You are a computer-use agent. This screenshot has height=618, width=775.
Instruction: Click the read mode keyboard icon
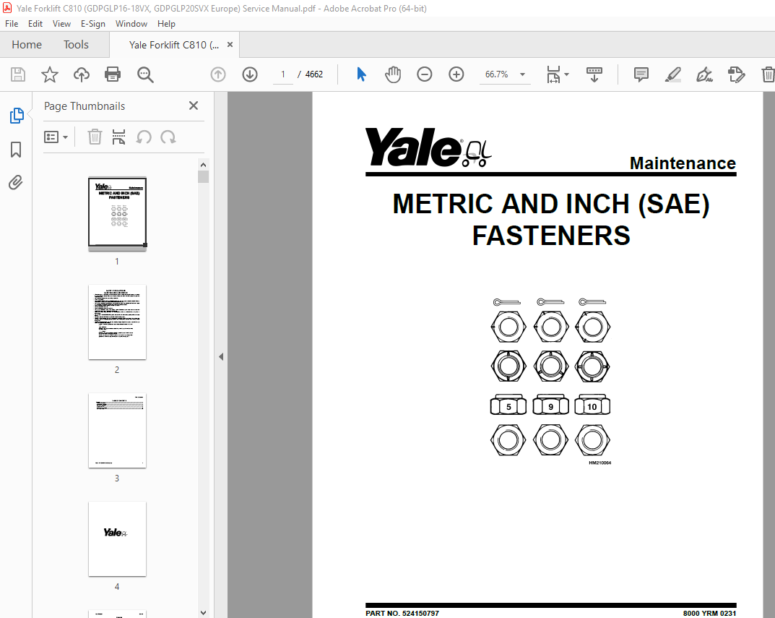pyautogui.click(x=594, y=74)
